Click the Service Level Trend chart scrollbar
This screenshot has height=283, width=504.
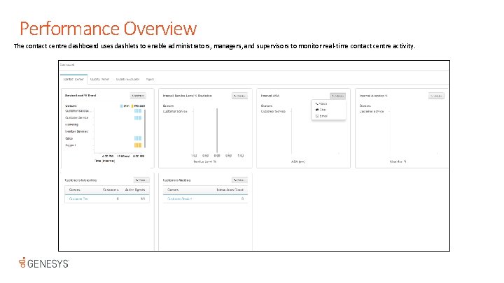click(x=145, y=129)
